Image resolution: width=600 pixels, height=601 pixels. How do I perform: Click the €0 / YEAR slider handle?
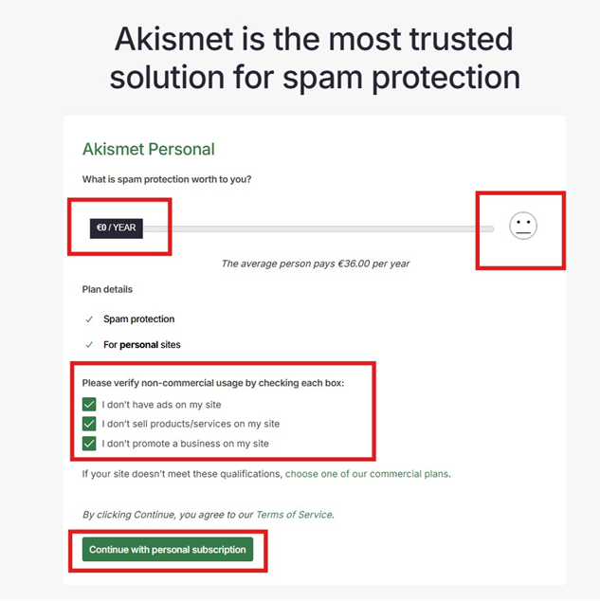(x=117, y=228)
